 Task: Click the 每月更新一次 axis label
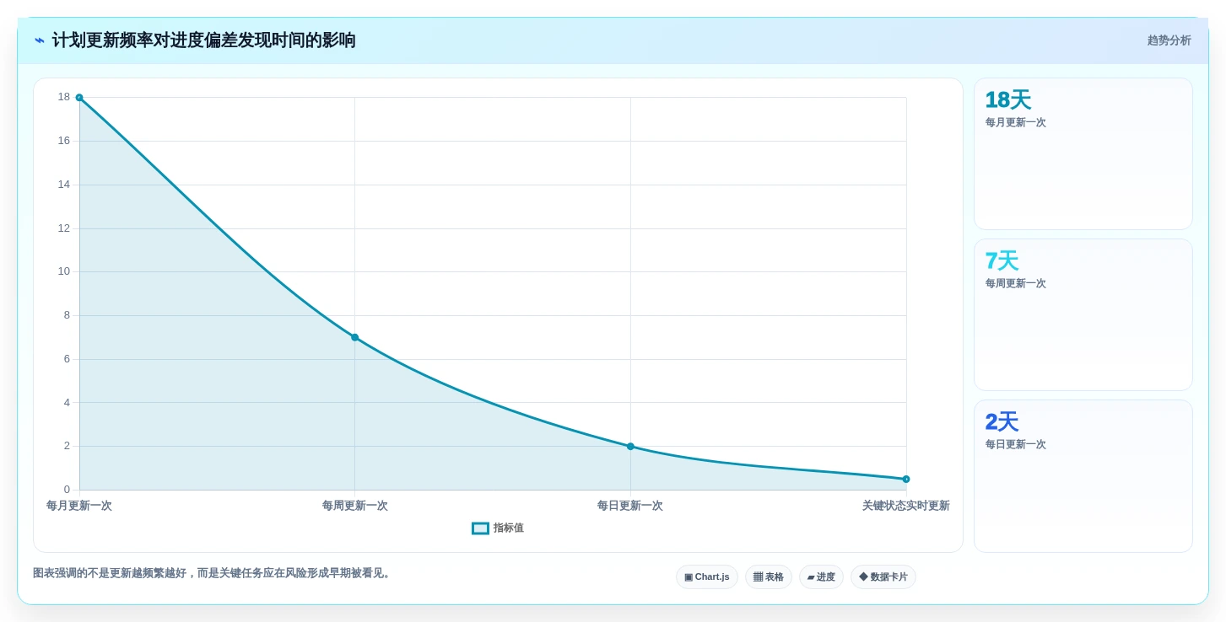tap(79, 506)
